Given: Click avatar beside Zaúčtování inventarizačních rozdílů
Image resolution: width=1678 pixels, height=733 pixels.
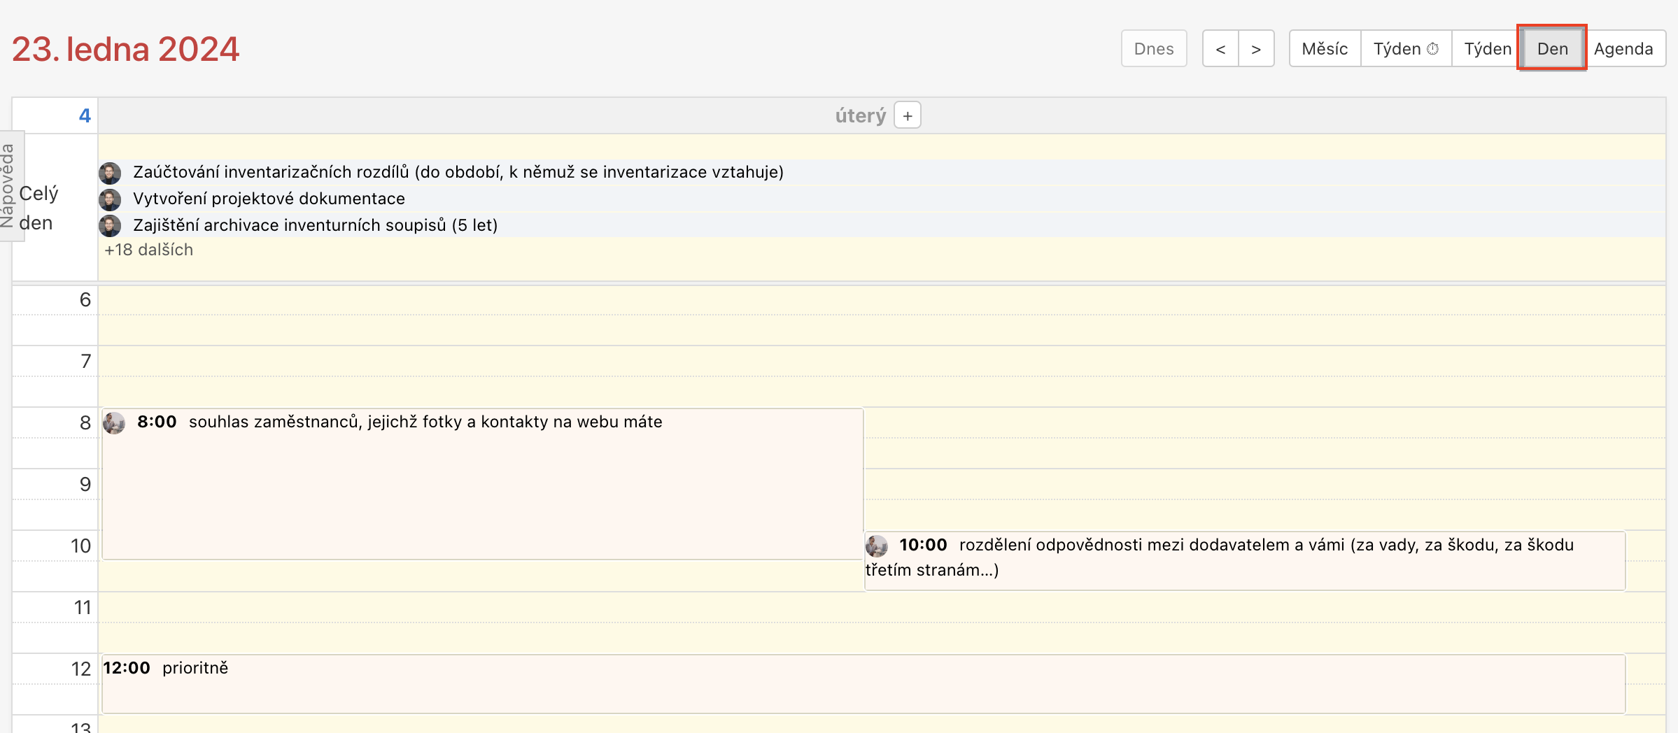Looking at the screenshot, I should [x=110, y=173].
